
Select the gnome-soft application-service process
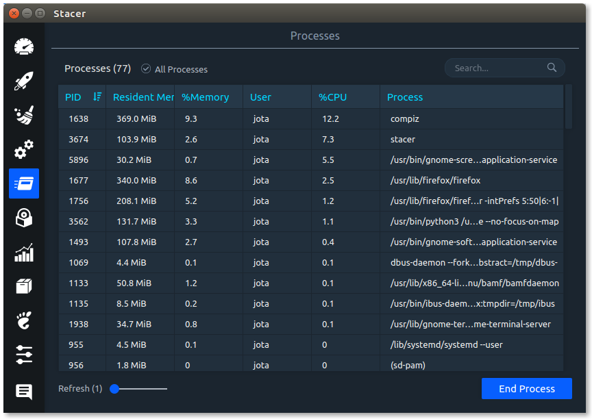(310, 242)
